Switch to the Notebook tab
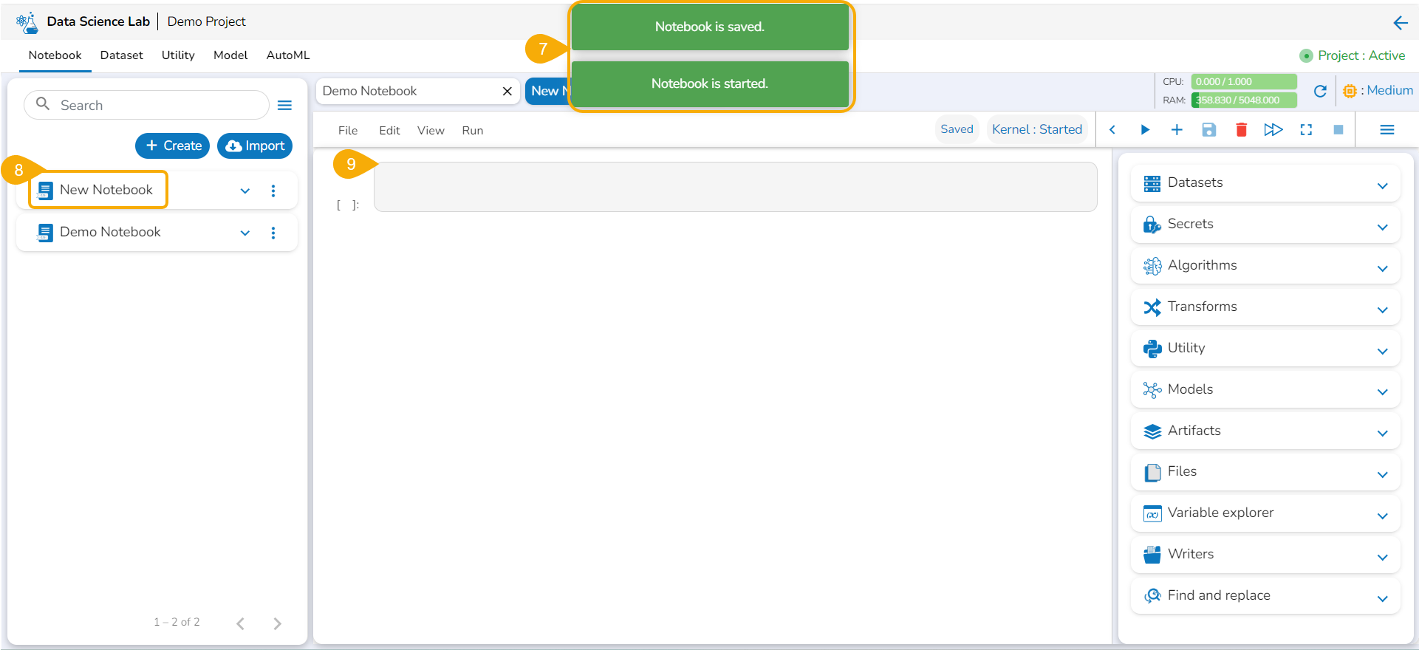This screenshot has height=650, width=1419. (55, 55)
